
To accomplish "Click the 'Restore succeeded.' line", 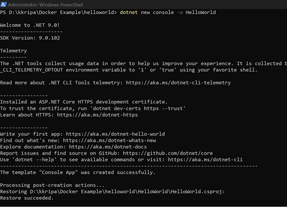I will 27,198.
